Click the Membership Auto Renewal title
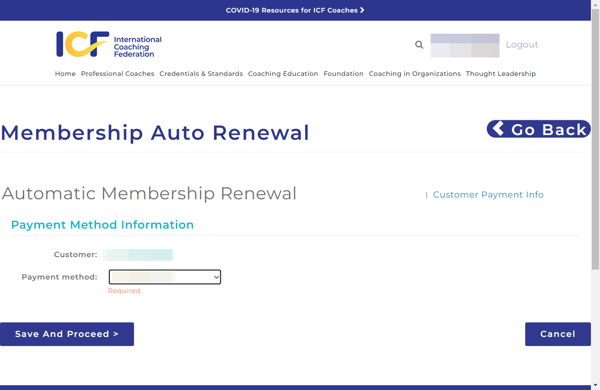This screenshot has width=600, height=390. tap(155, 132)
